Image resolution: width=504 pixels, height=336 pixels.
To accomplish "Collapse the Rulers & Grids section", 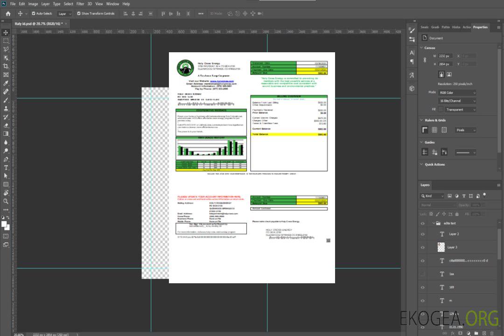I will coord(421,120).
